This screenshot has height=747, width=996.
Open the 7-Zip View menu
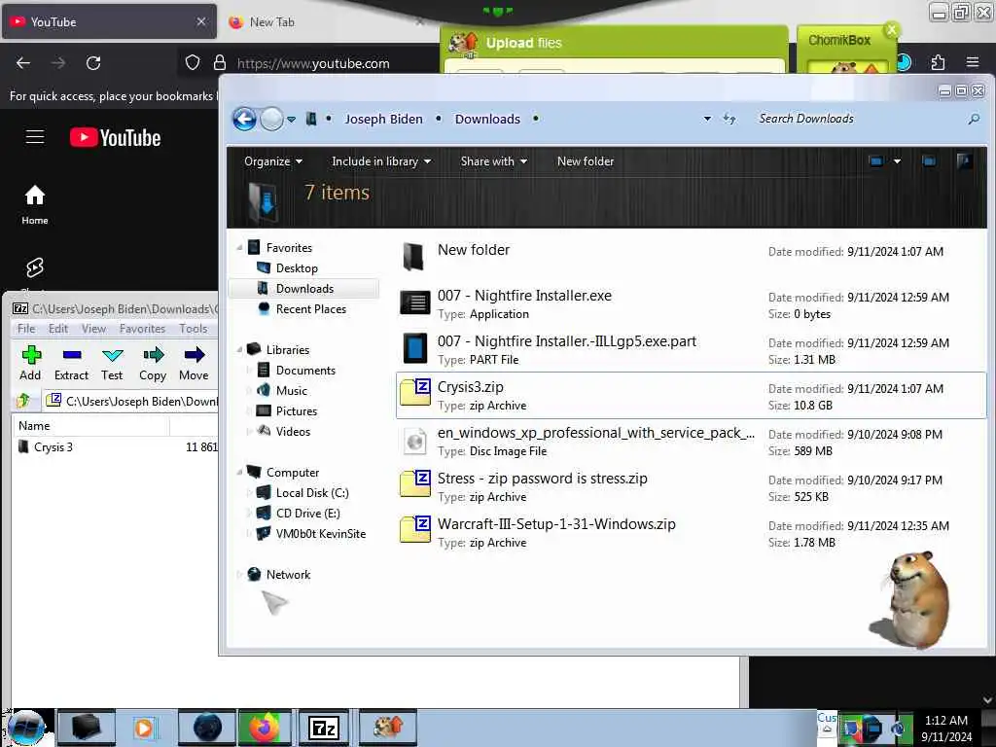tap(93, 329)
